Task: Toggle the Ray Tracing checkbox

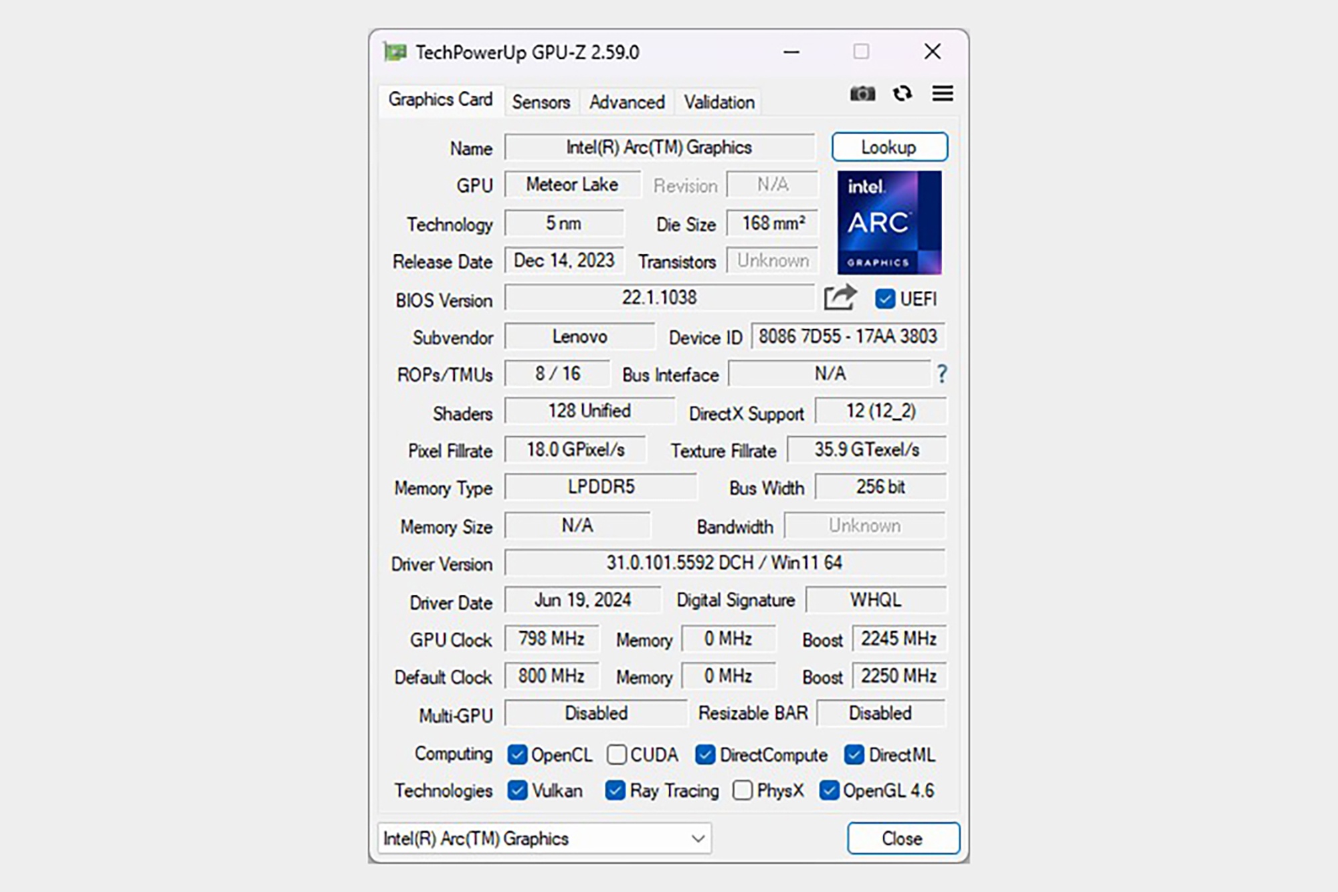Action: (x=615, y=791)
